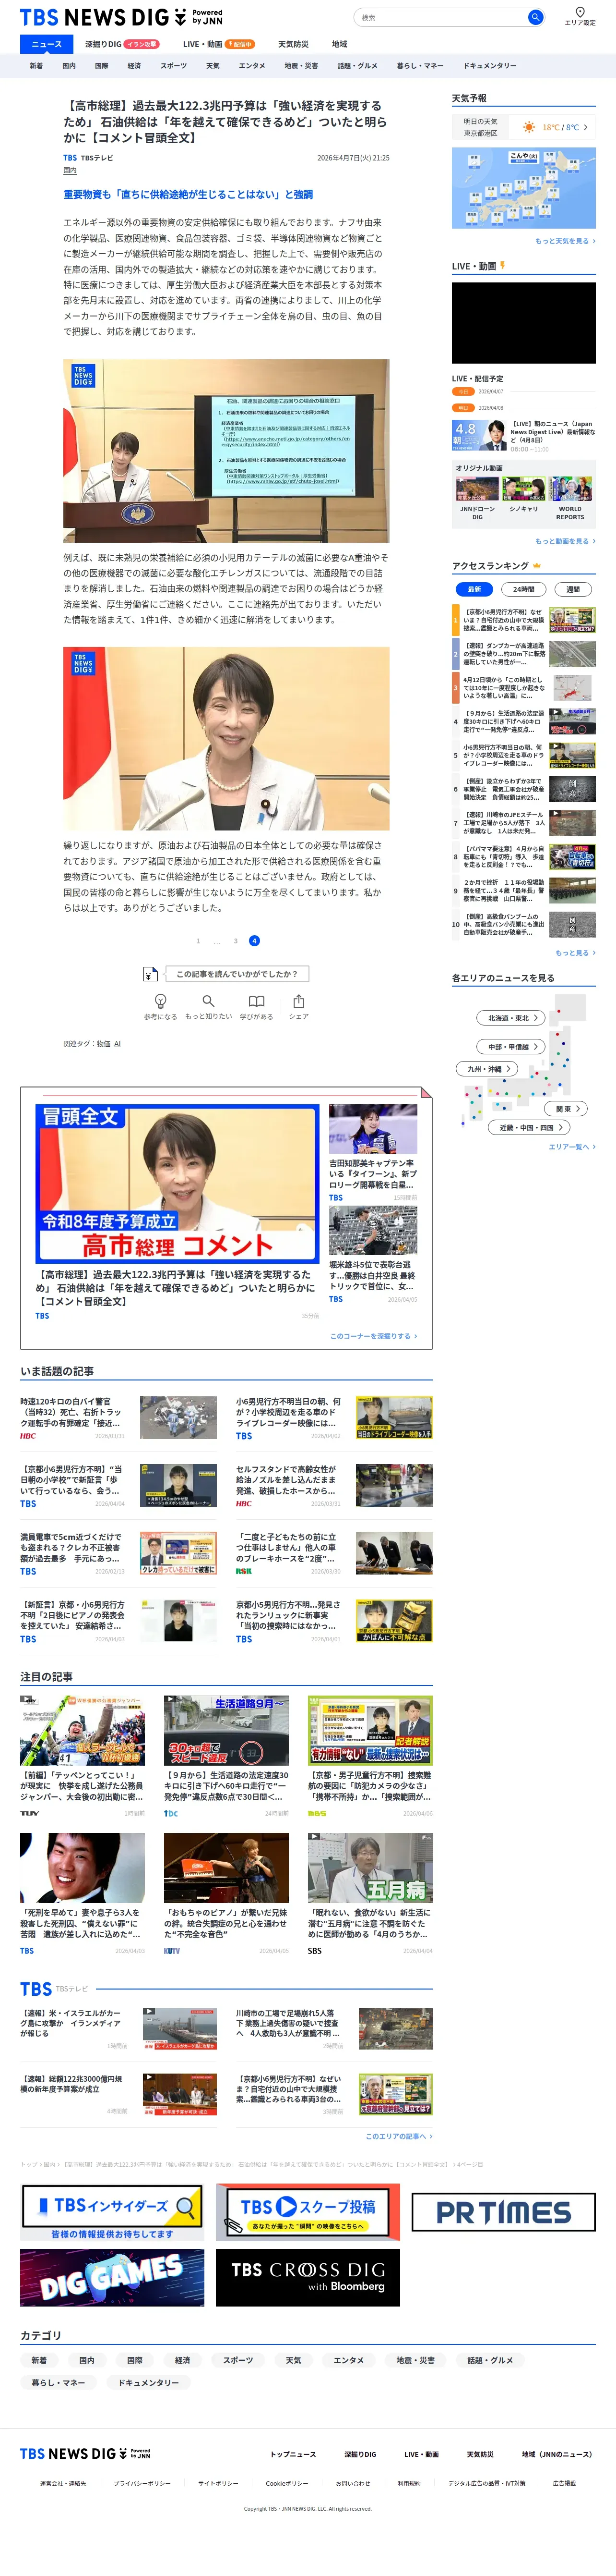The width and height of the screenshot is (616, 2576).
Task: Open お問い合わせ in the footer
Action: (x=353, y=2483)
